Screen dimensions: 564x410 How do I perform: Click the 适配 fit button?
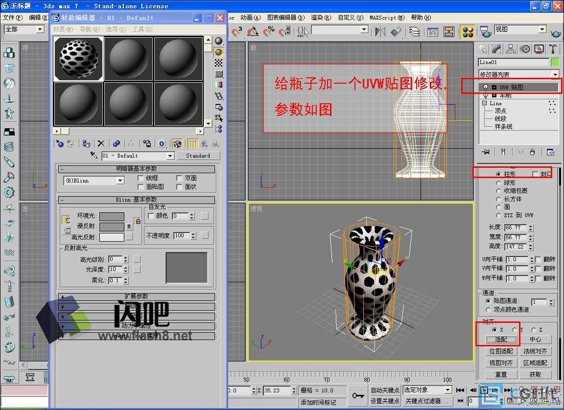[501, 339]
